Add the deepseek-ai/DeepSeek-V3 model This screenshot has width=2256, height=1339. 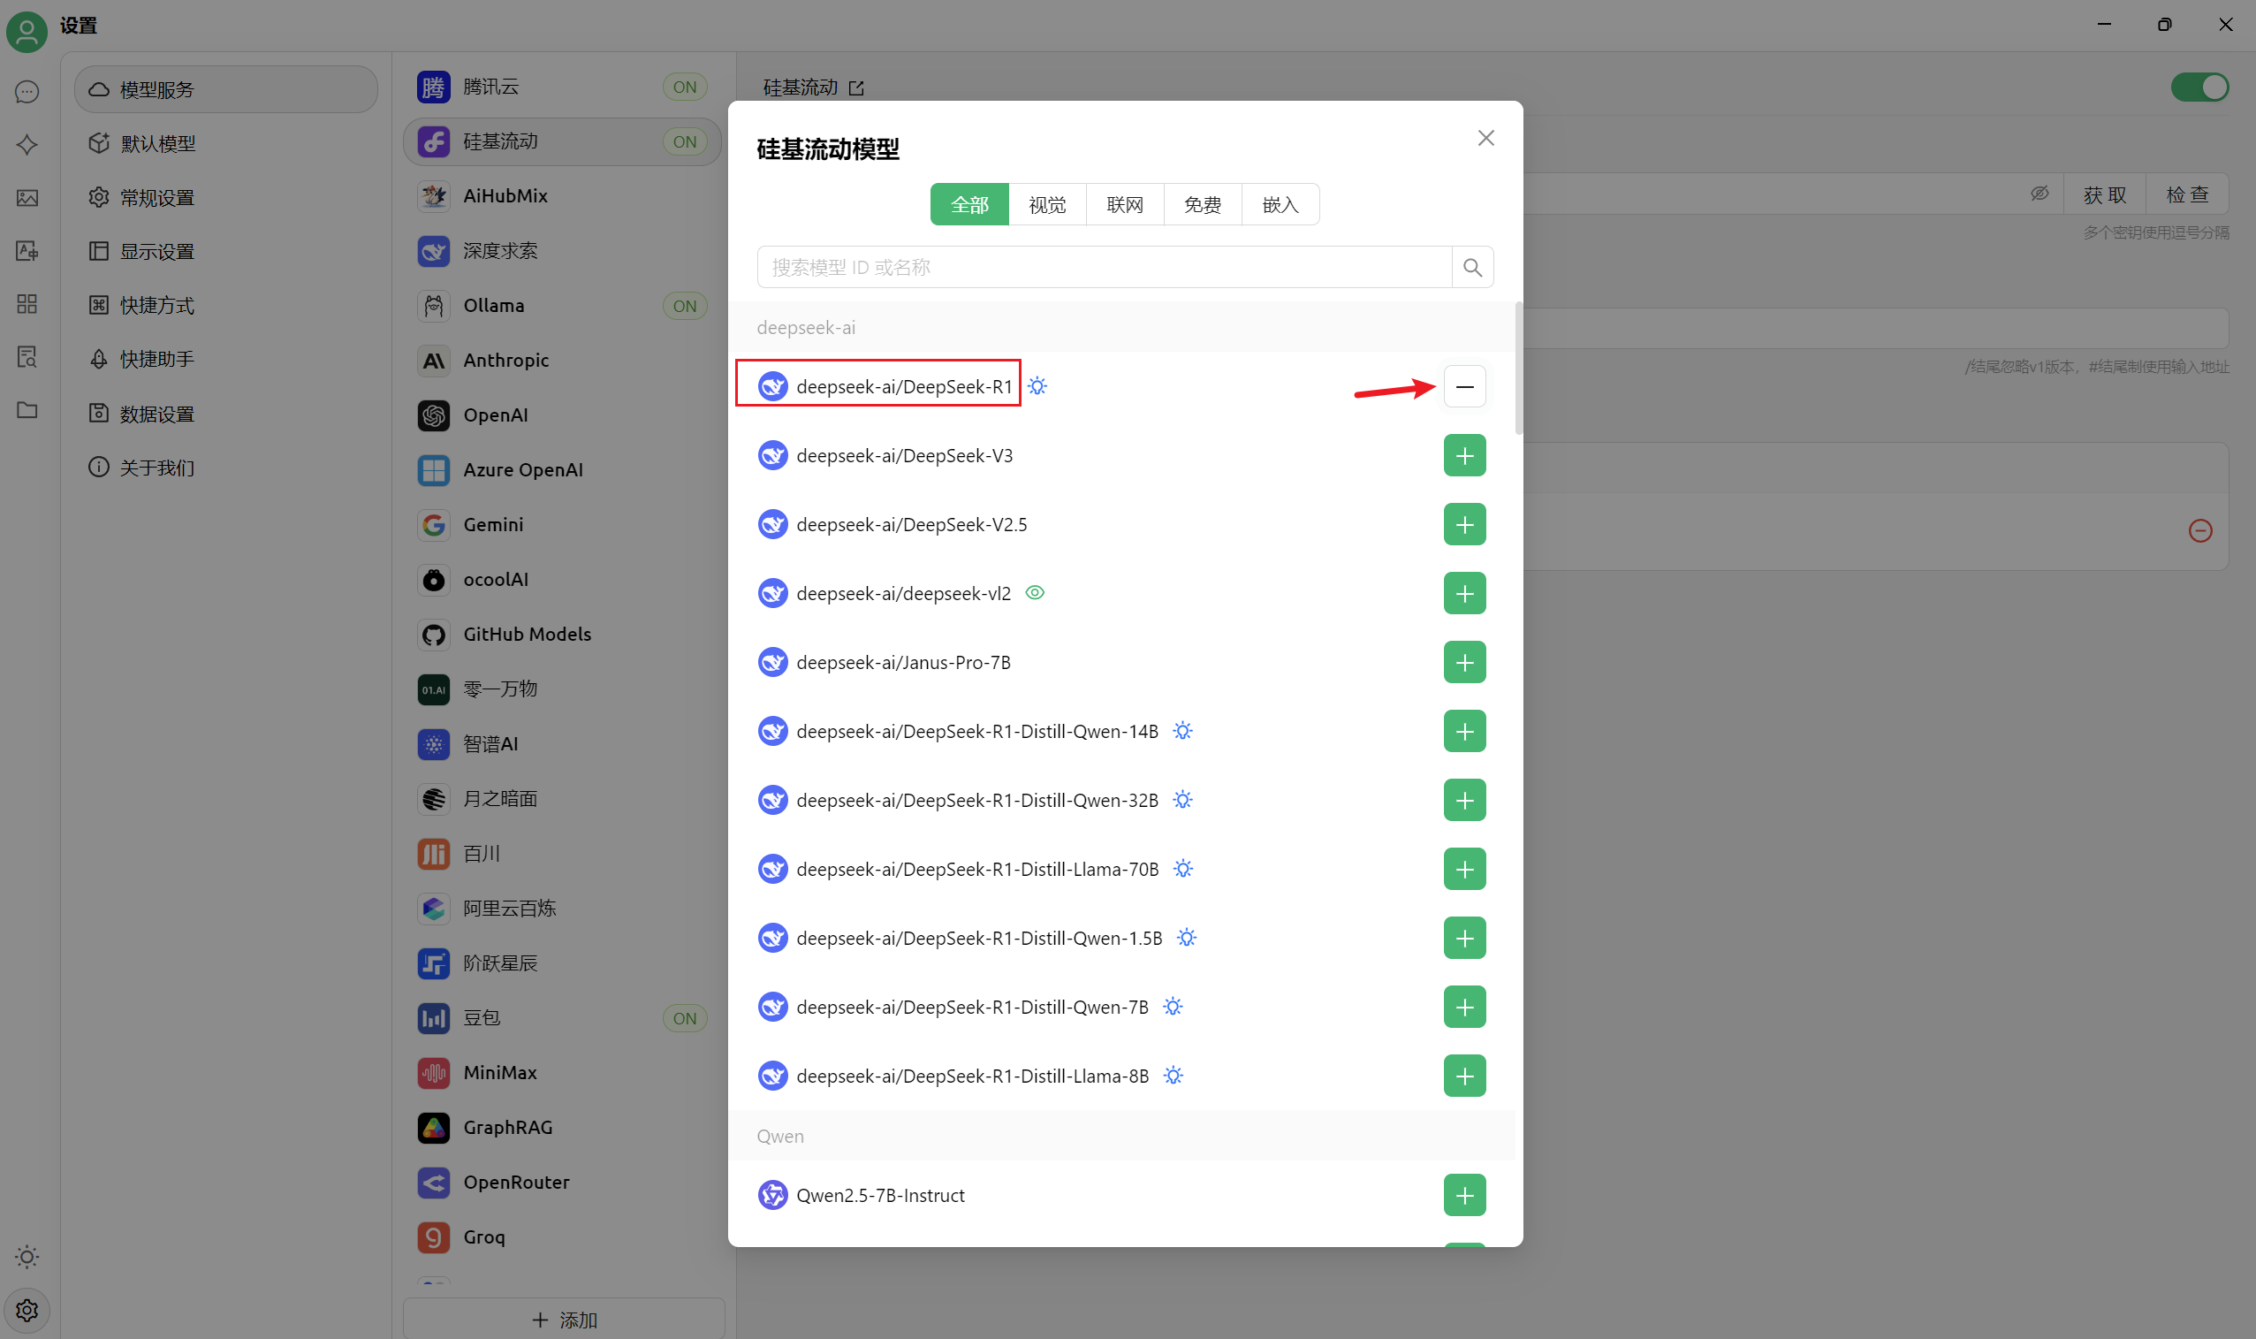[x=1464, y=456]
